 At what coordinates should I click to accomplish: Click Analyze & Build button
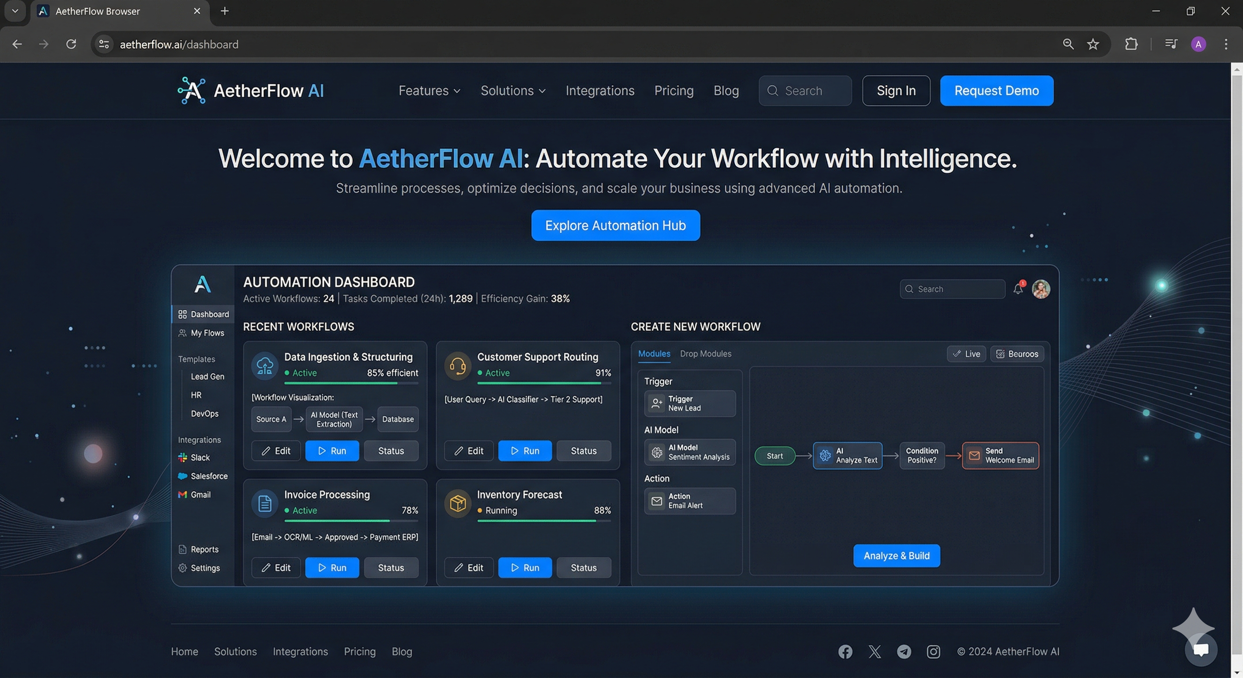click(x=896, y=555)
